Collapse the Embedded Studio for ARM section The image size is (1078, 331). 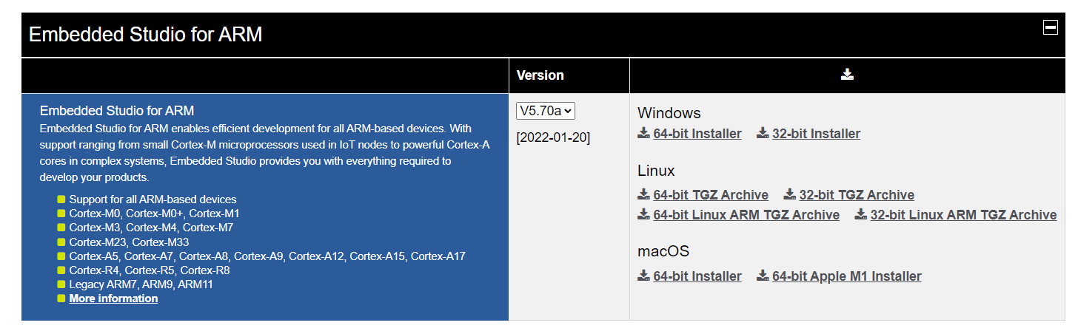pos(1050,27)
